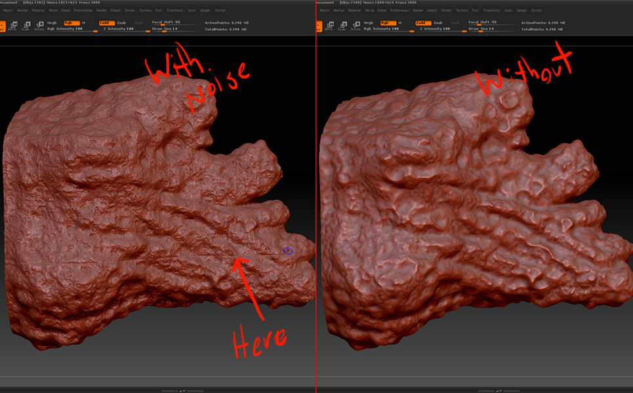The height and width of the screenshot is (393, 633).
Task: Select the Scale icon in the right ZBrush window
Action: click(343, 26)
